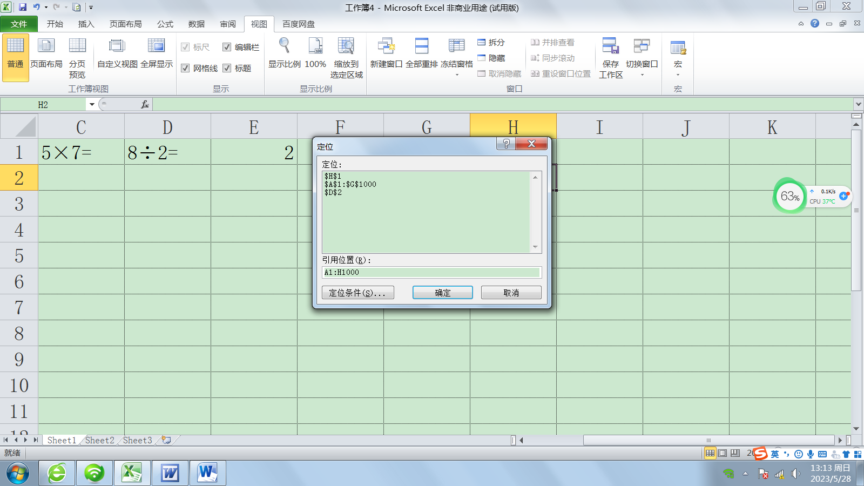
Task: Switch to the Home (开始) tab
Action: (x=55, y=24)
